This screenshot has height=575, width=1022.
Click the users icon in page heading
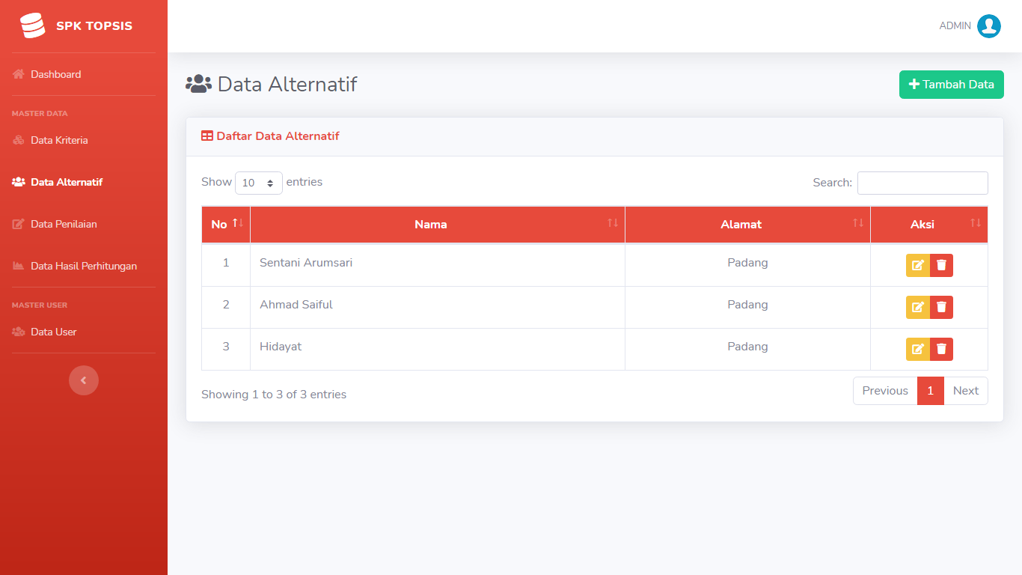[x=198, y=84]
